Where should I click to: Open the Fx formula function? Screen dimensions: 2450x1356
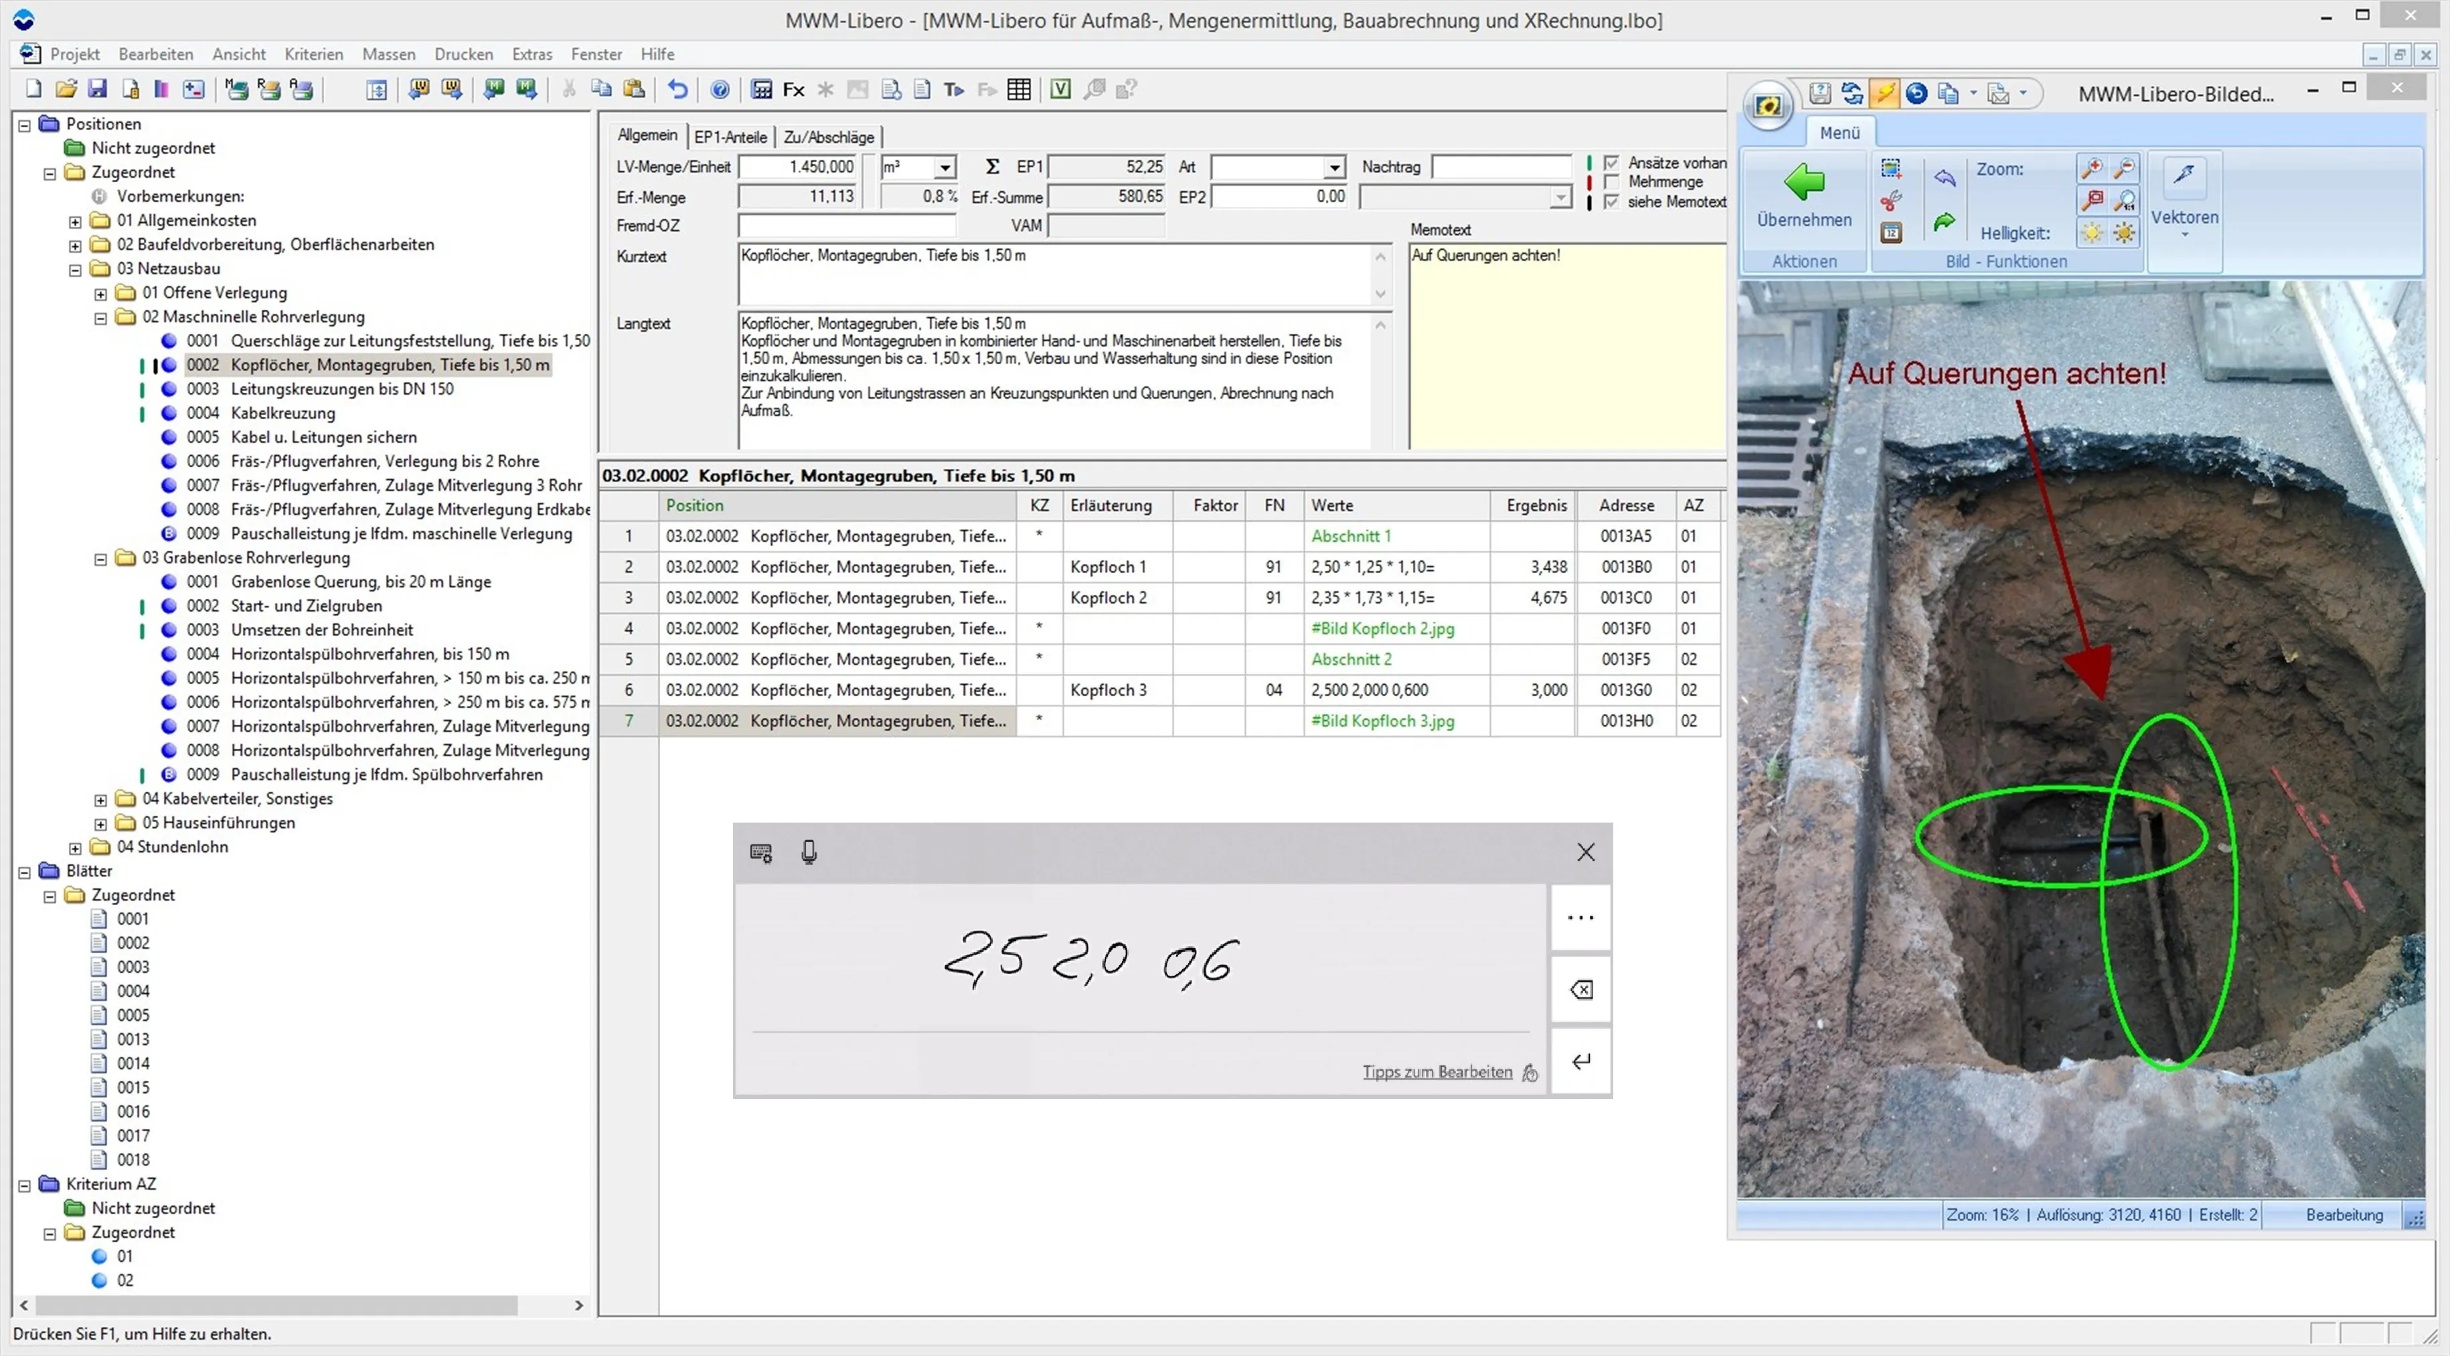(793, 90)
